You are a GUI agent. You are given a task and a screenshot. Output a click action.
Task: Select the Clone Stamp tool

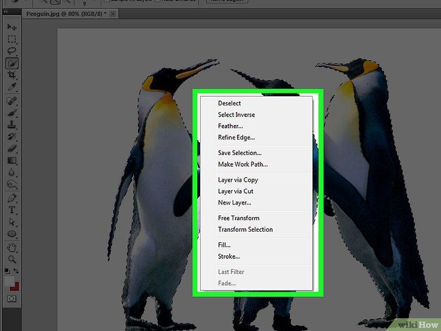coord(12,125)
